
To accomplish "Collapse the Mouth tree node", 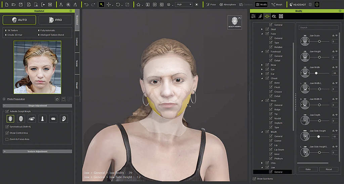I will coord(262,132).
